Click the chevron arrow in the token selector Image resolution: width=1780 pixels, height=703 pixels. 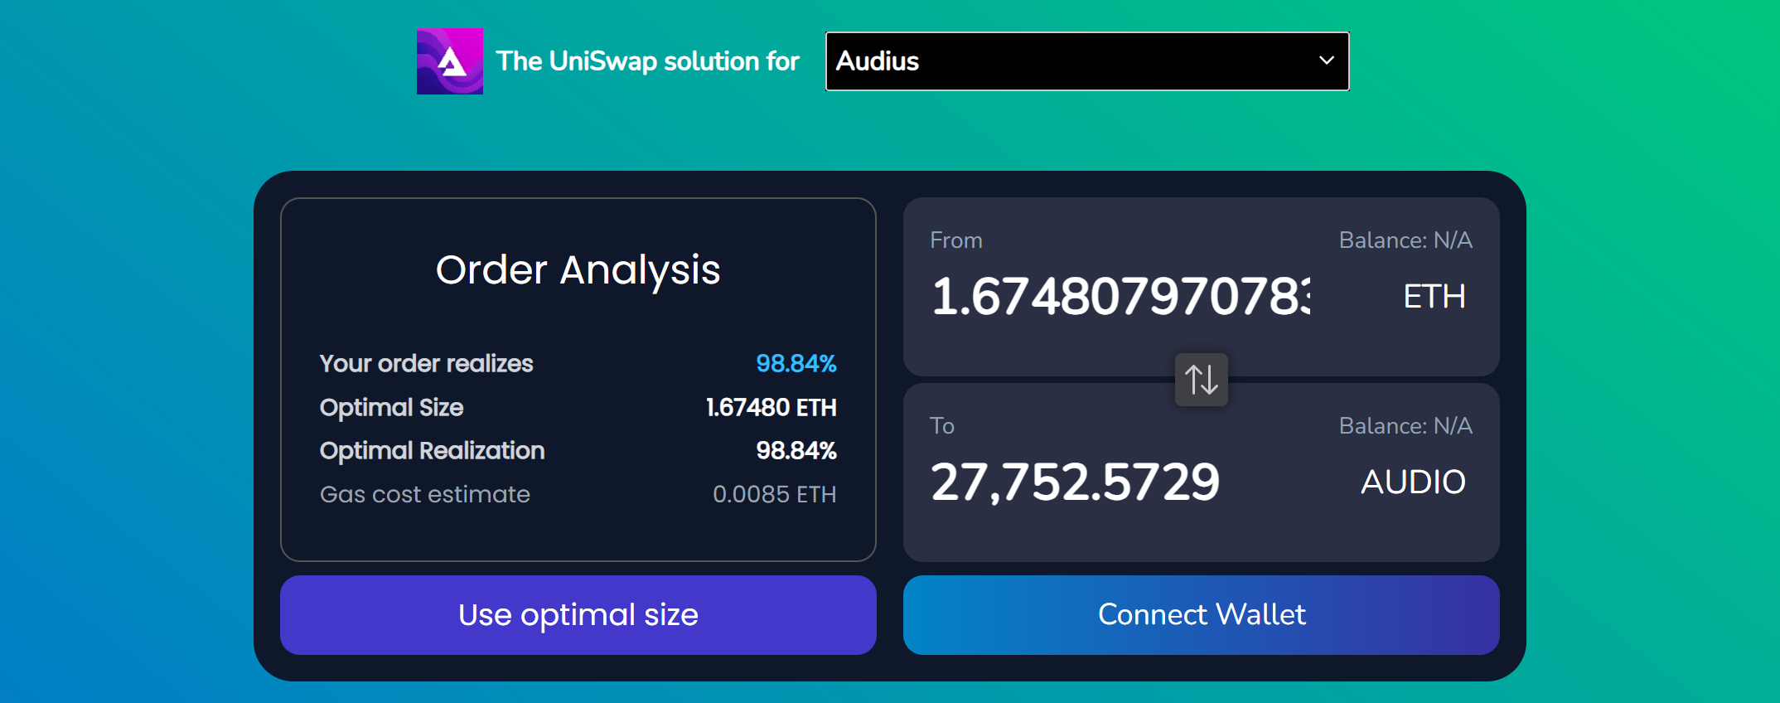pyautogui.click(x=1326, y=61)
